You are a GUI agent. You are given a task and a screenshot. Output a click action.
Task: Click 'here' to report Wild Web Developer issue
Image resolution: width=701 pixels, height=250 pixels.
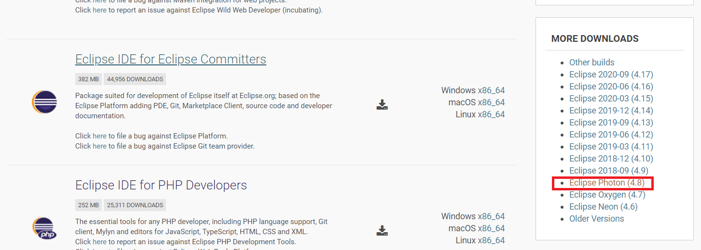tap(99, 10)
